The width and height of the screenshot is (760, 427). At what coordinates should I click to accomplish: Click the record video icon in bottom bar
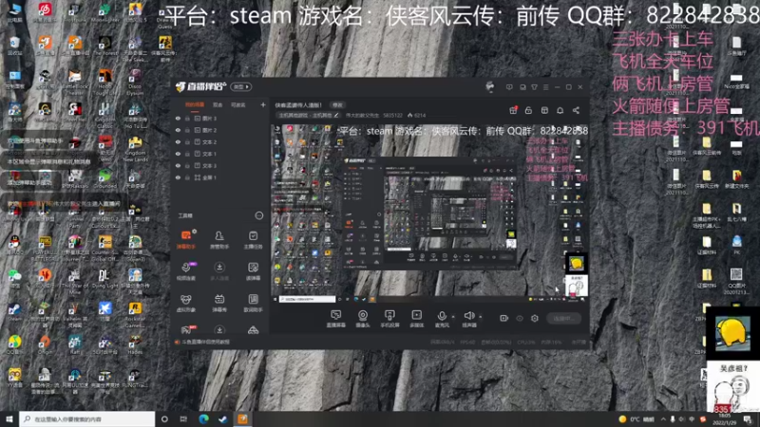point(504,318)
